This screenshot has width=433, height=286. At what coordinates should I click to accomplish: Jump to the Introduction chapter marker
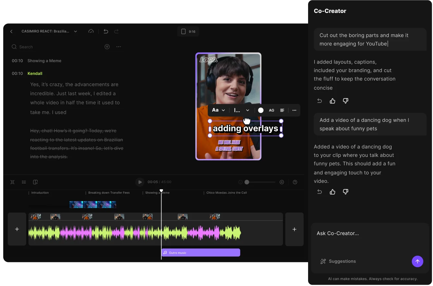40,193
